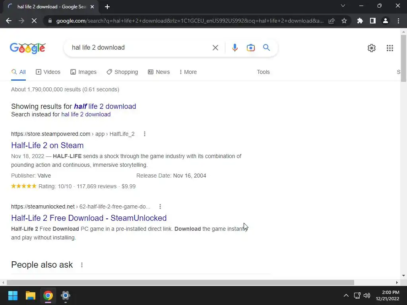Open Google quick settings gear
407x305 pixels.
[x=372, y=48]
